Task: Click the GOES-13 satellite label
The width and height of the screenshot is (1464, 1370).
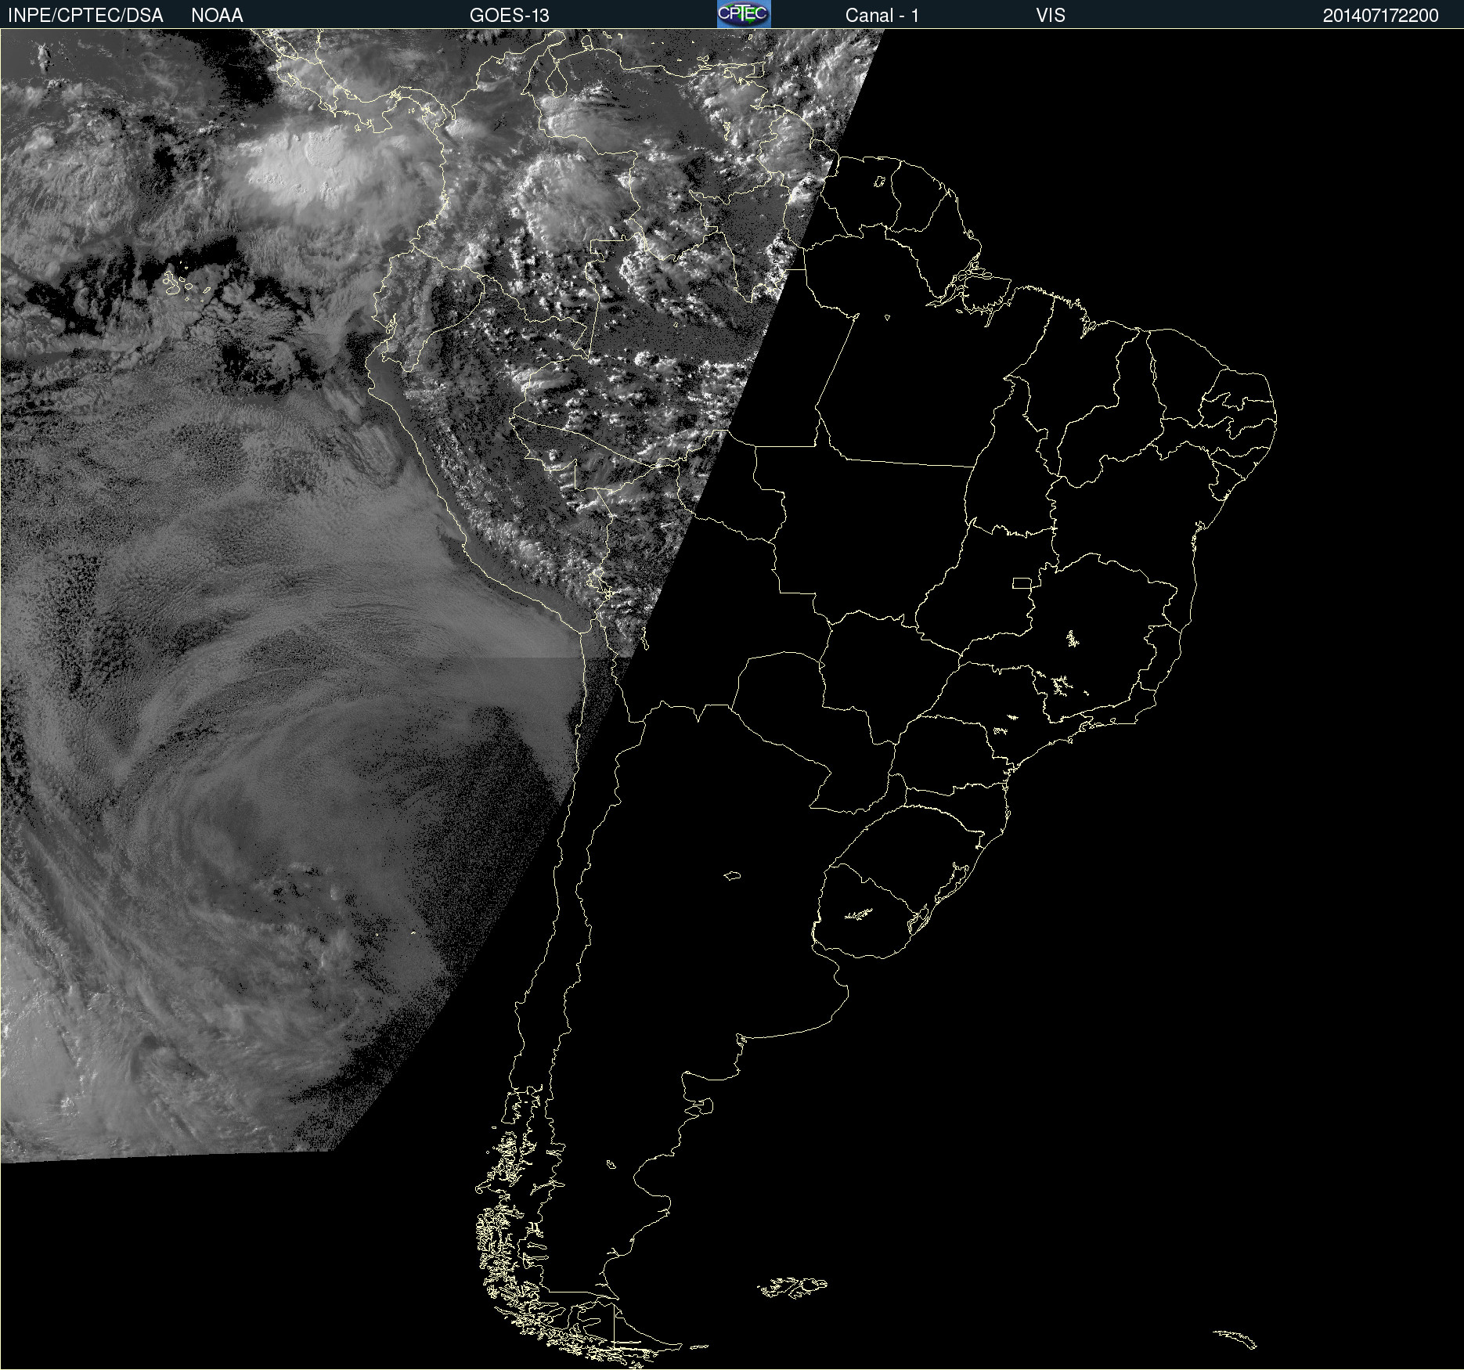Action: (509, 15)
